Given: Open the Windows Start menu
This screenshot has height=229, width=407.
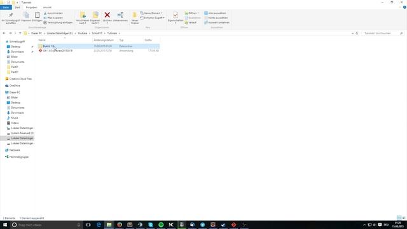Looking at the screenshot, I should (5, 225).
